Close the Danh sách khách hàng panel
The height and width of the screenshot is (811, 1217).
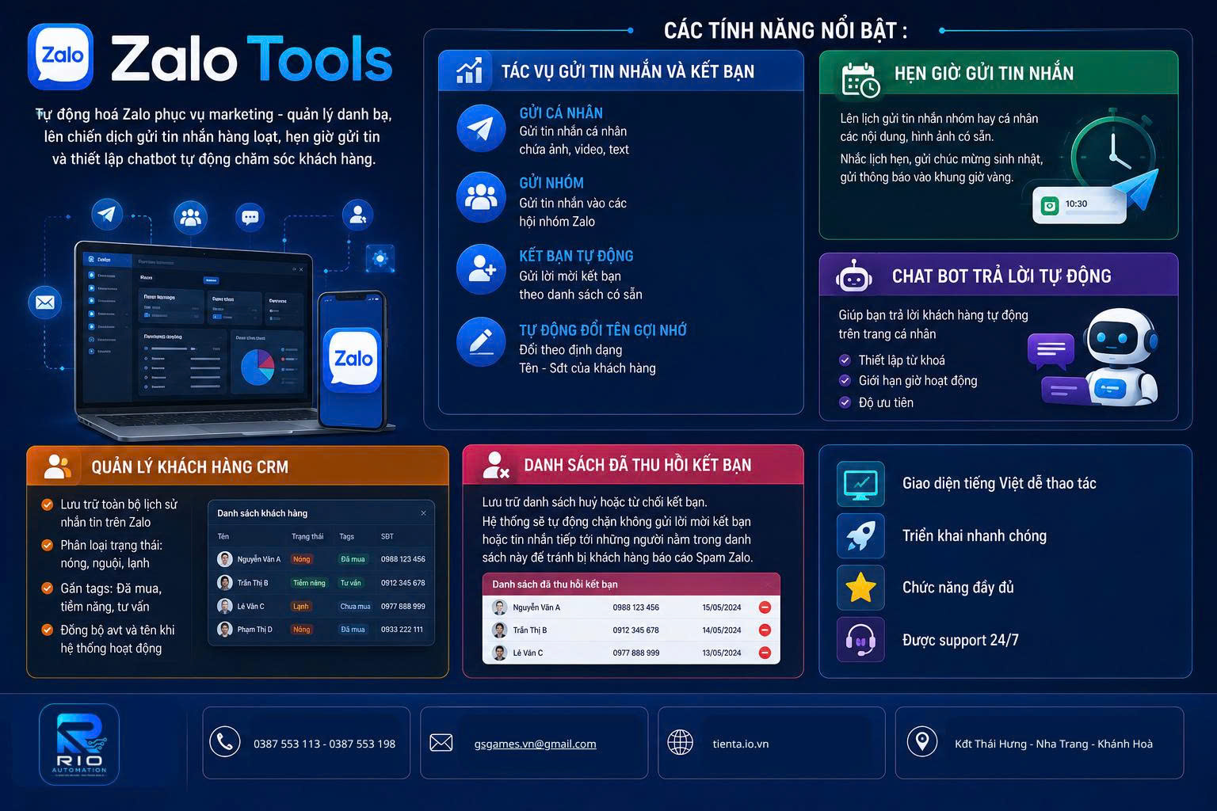[x=423, y=513]
